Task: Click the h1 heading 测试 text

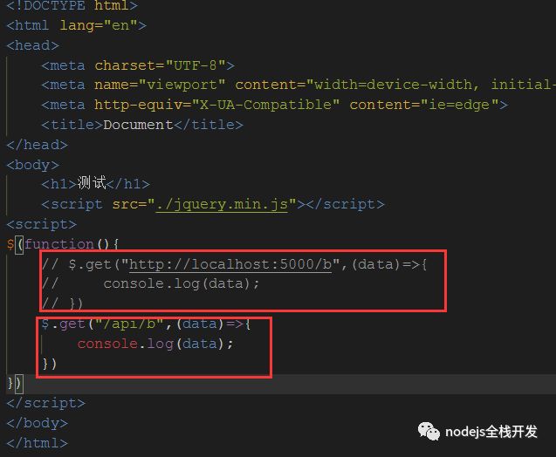Action: [92, 183]
